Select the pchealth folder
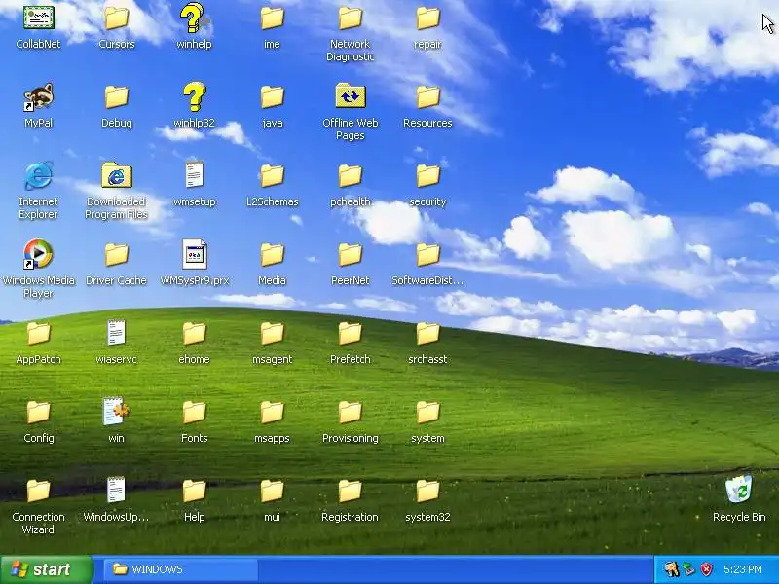 coord(351,175)
